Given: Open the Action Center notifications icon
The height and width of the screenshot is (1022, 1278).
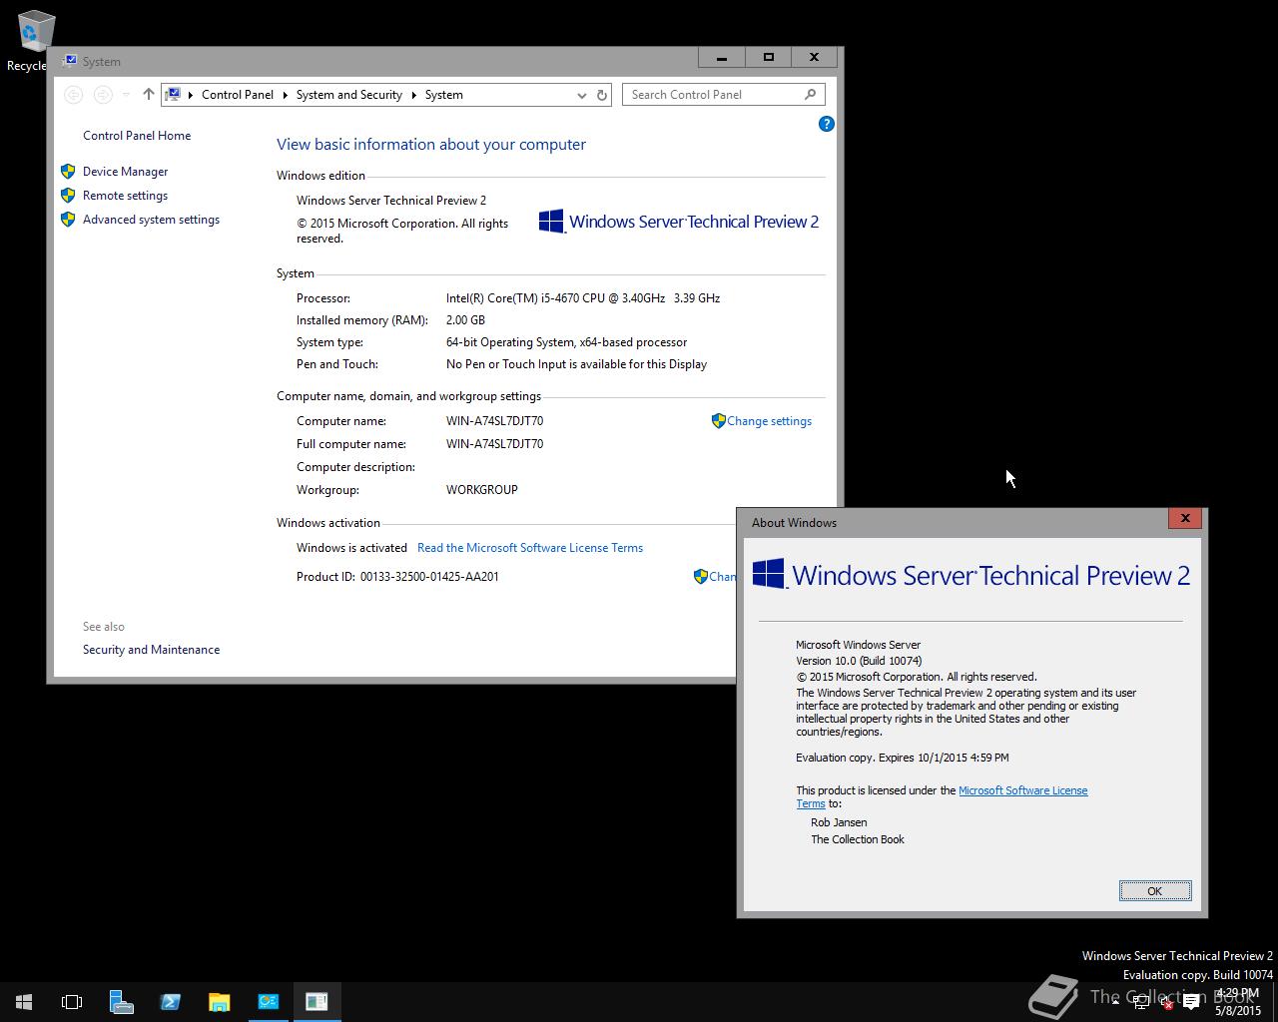Looking at the screenshot, I should 1191,1003.
